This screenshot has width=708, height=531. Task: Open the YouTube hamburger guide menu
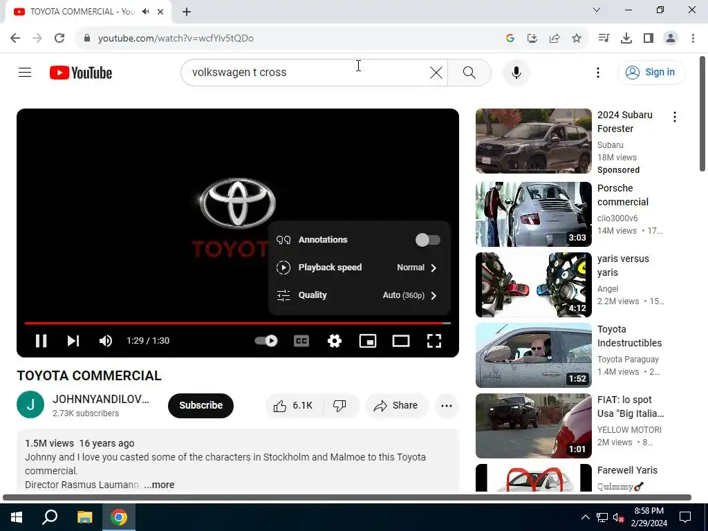25,72
